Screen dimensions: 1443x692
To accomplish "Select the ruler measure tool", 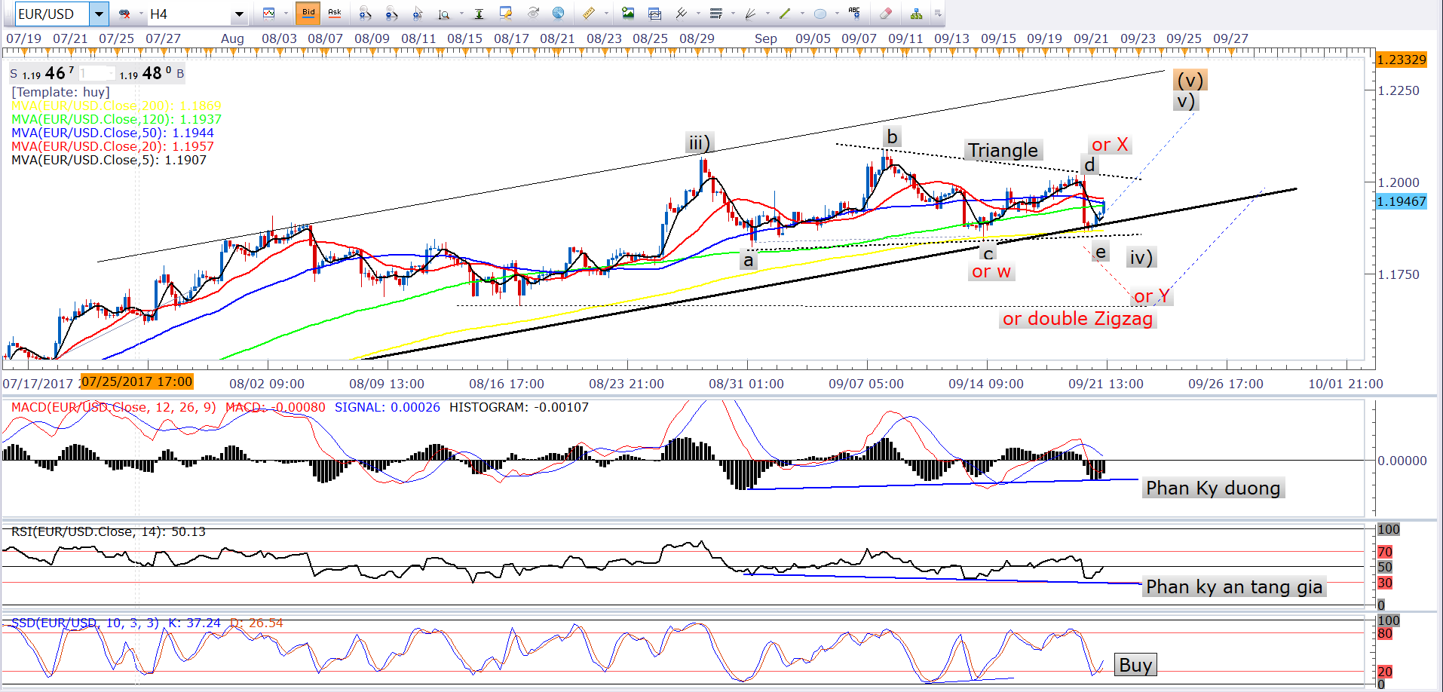I will (x=588, y=14).
